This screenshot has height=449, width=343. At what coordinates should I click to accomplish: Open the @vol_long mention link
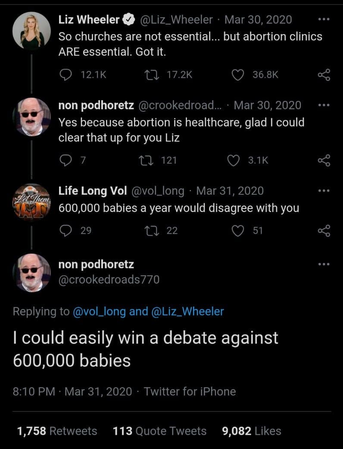pos(100,312)
